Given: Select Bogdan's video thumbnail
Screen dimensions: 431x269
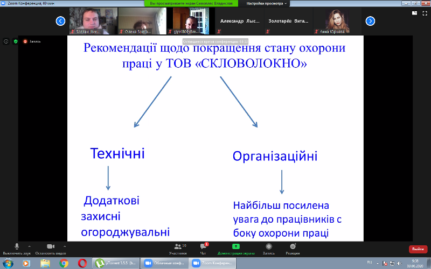Looking at the screenshot, I should coord(93,21).
